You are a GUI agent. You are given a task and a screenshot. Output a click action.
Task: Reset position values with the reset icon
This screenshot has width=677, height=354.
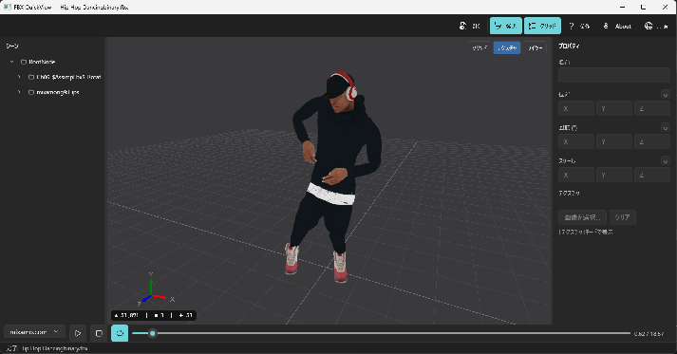point(666,94)
